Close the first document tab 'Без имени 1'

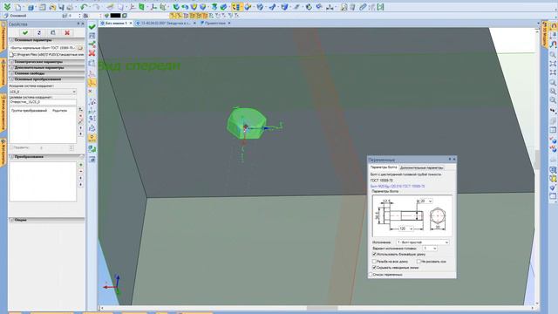131,23
